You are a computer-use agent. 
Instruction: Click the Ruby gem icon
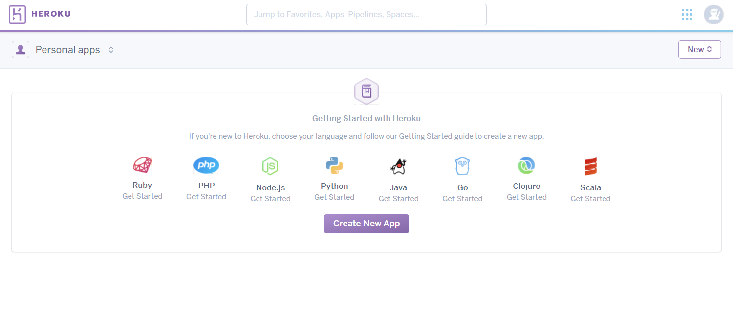pos(142,165)
